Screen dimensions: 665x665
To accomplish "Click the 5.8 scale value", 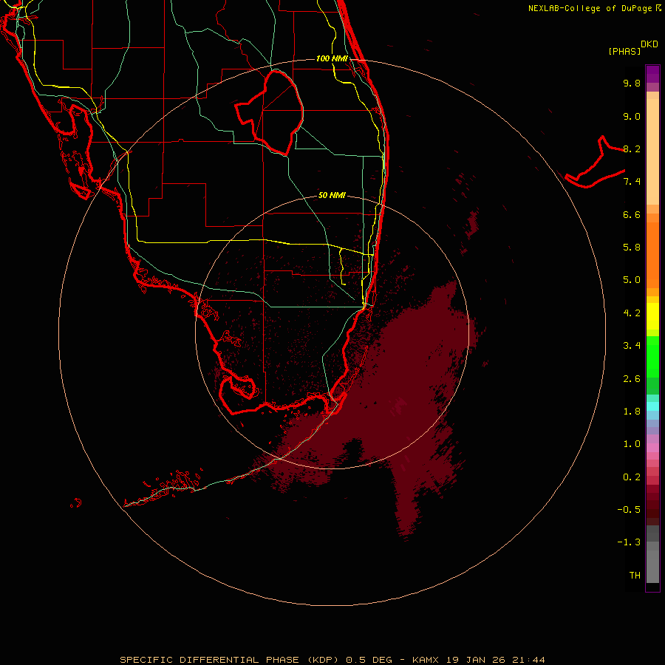I will coord(632,248).
